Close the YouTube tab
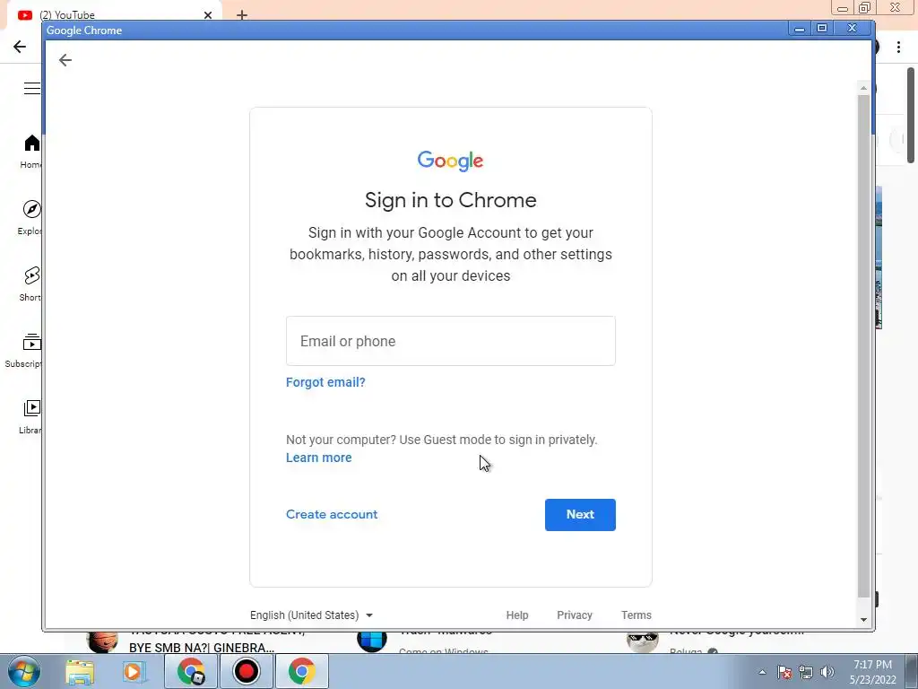This screenshot has height=689, width=918. 208,15
